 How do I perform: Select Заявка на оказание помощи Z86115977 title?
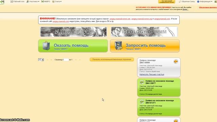160,82
